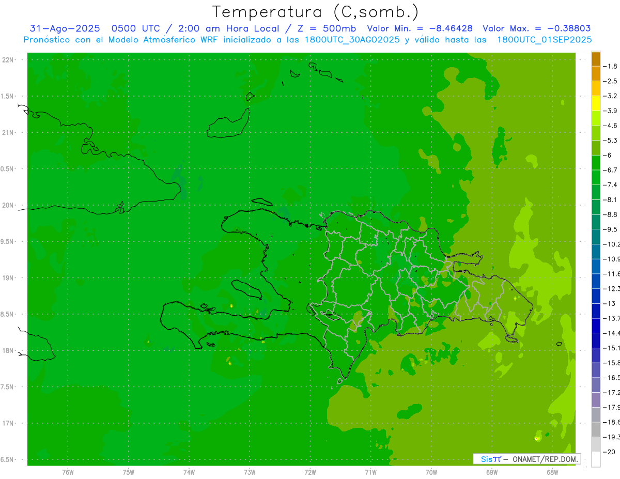Click the '74W' longitude axis label
Viewport: 620px width, 479px height.
pyautogui.click(x=189, y=472)
